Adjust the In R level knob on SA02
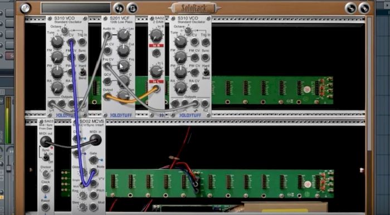 tap(157, 35)
